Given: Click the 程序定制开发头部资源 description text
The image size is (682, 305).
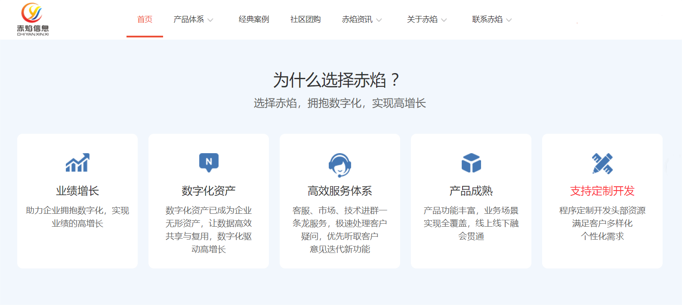Looking at the screenshot, I should [602, 210].
